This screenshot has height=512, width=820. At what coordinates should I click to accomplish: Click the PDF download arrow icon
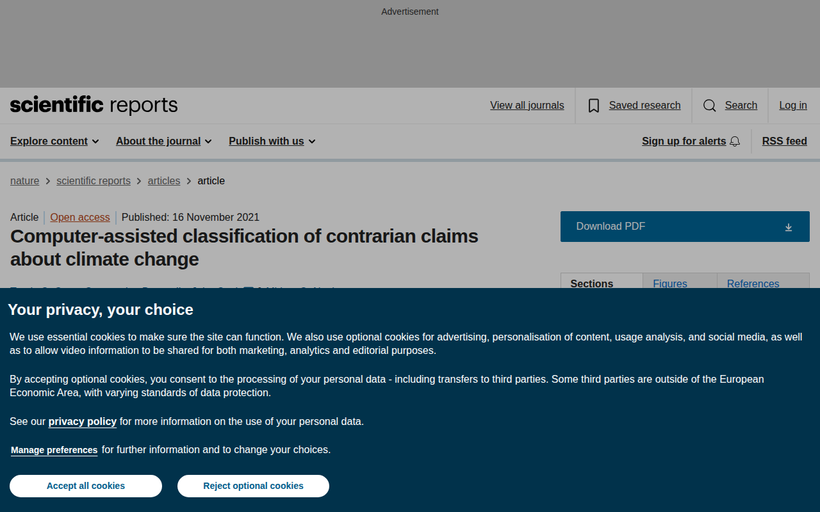click(x=789, y=227)
